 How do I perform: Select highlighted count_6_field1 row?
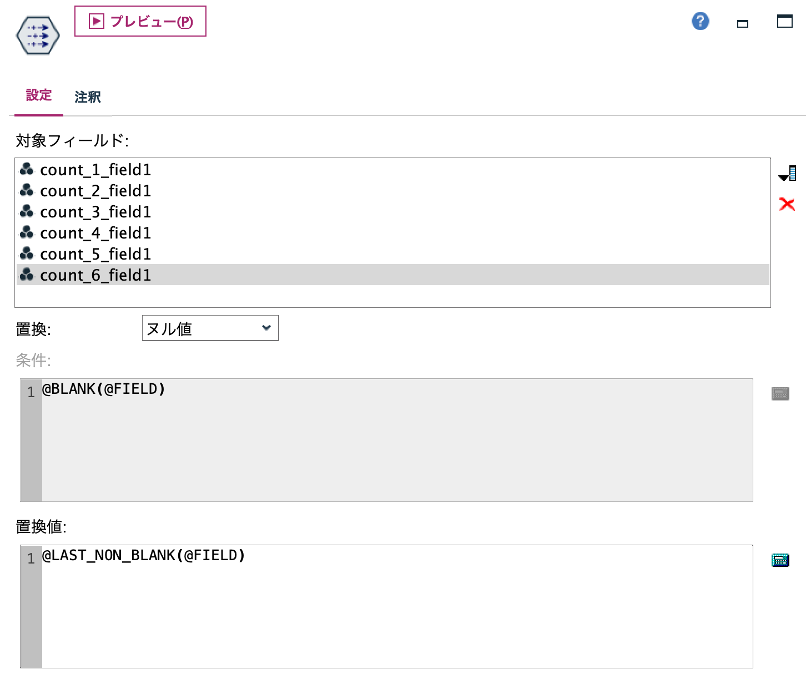pos(393,275)
